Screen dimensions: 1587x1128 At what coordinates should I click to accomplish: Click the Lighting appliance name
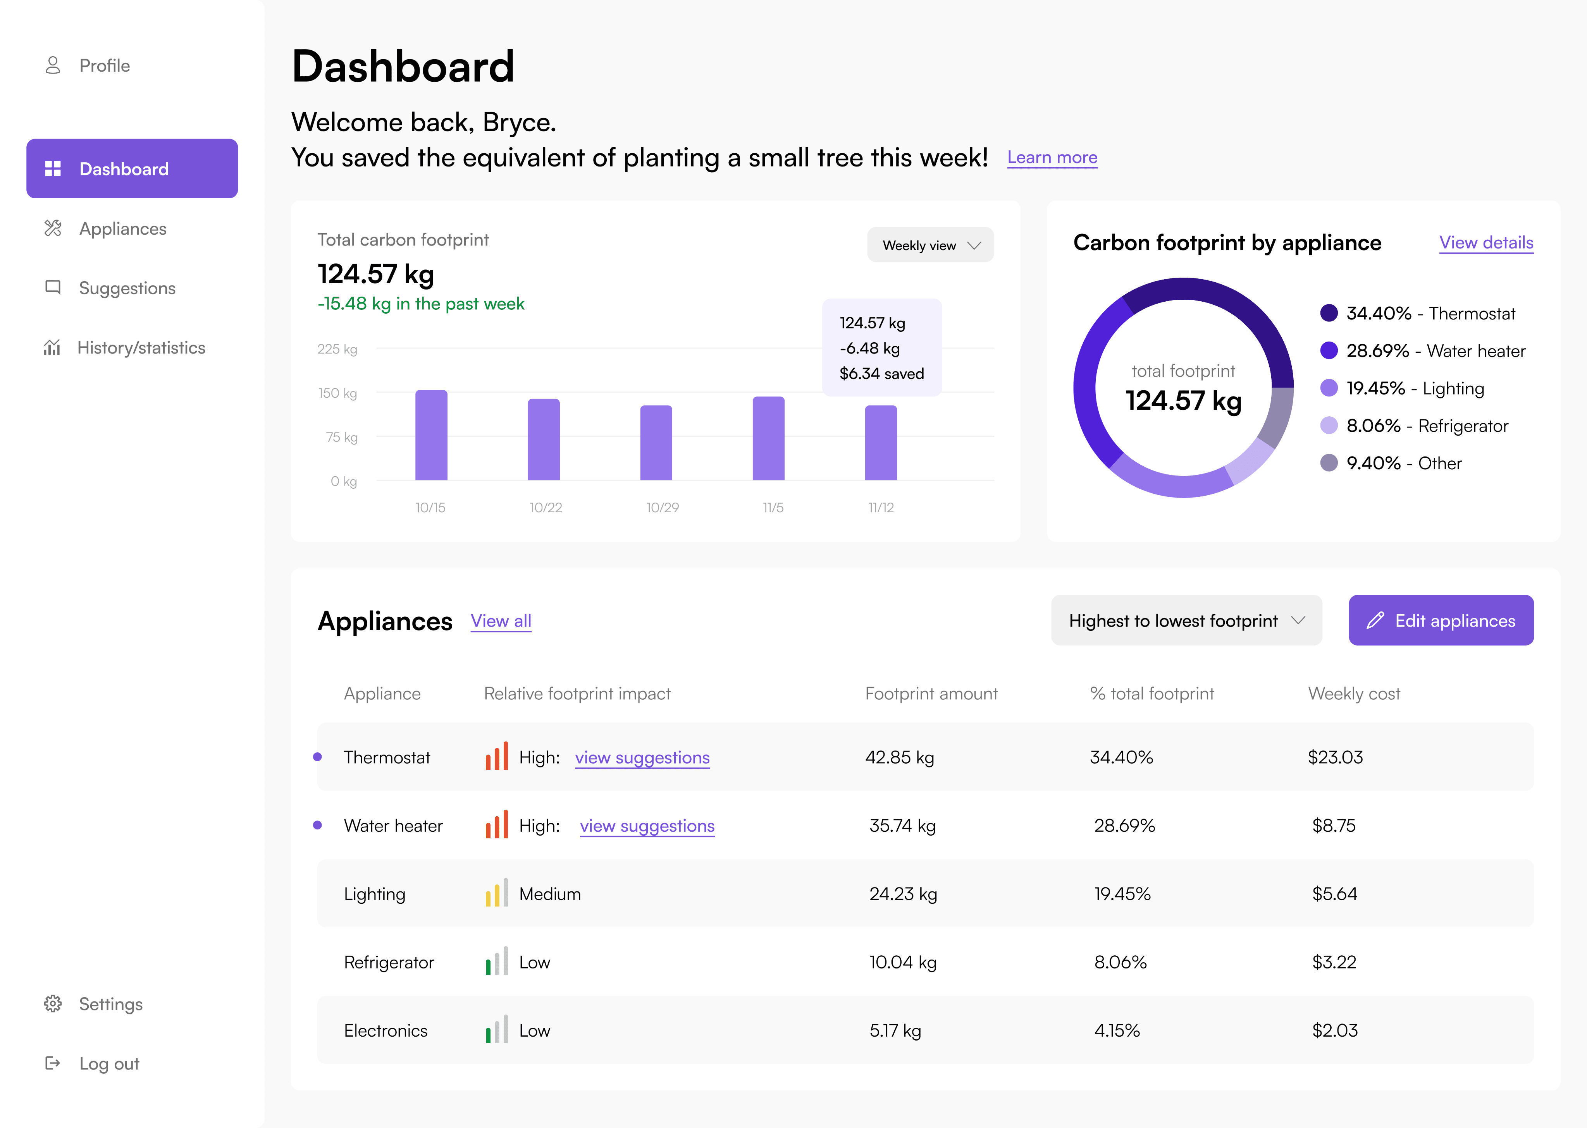375,894
